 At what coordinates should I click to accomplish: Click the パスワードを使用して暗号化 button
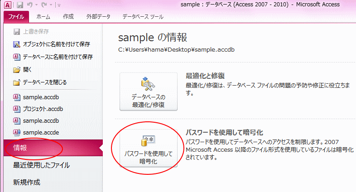click(x=149, y=149)
